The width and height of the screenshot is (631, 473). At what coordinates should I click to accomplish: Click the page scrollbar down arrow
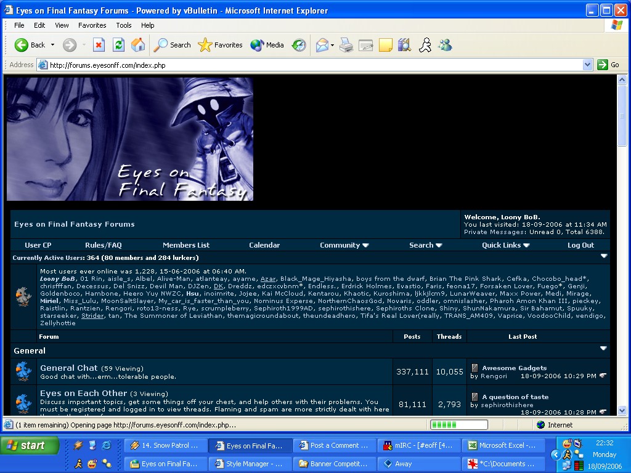622,411
